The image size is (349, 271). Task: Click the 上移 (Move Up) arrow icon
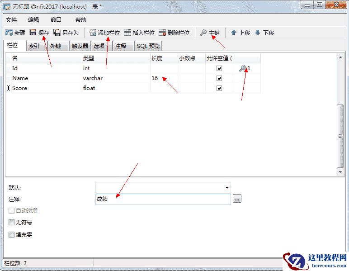234,33
